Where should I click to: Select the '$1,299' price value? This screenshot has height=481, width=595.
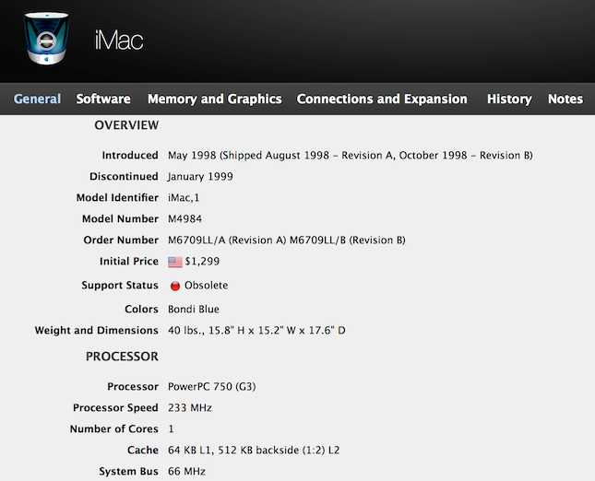click(x=202, y=262)
